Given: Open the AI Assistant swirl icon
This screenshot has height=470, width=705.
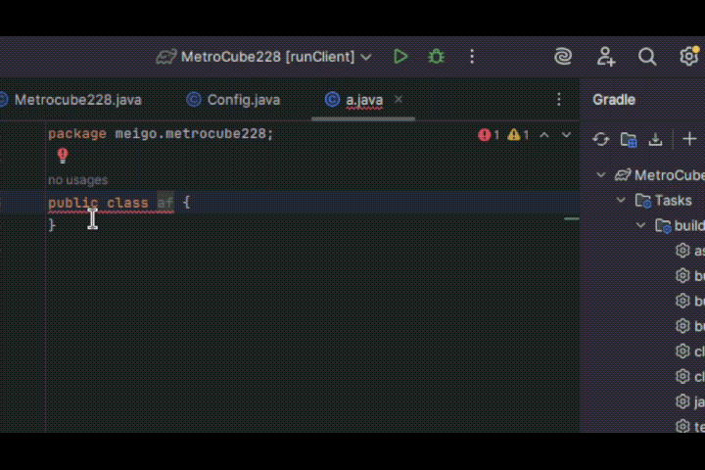Looking at the screenshot, I should (x=563, y=57).
